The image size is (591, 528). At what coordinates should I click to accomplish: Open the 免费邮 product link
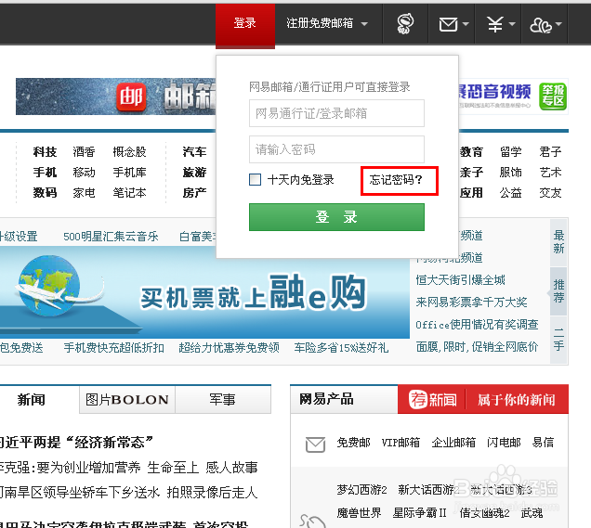coord(353,443)
